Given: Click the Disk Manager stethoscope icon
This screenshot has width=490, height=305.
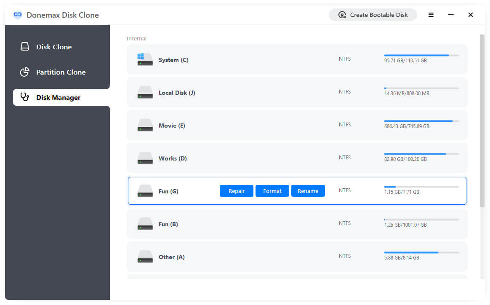Looking at the screenshot, I should click(25, 97).
